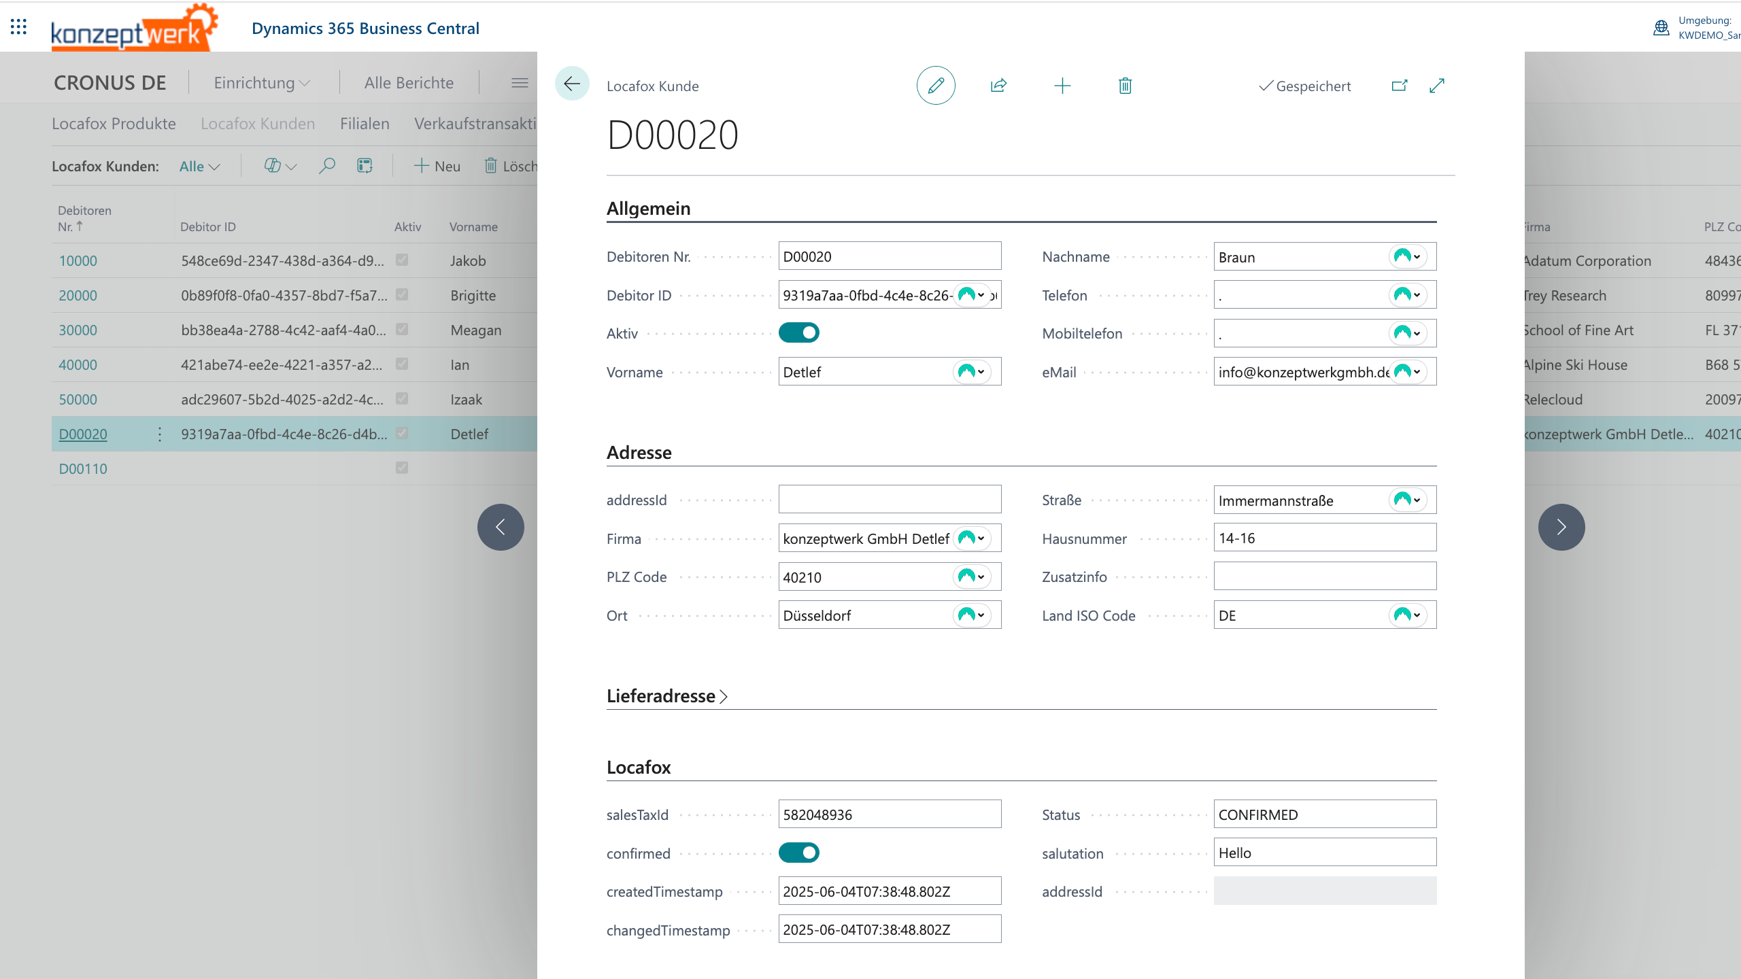
Task: Toggle the Aktiv switch off
Action: click(x=798, y=333)
